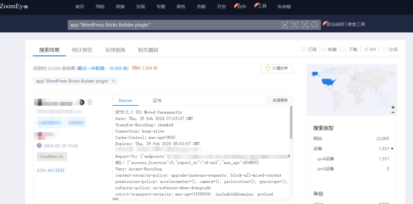Click the AS13335 ASN link

point(56,171)
